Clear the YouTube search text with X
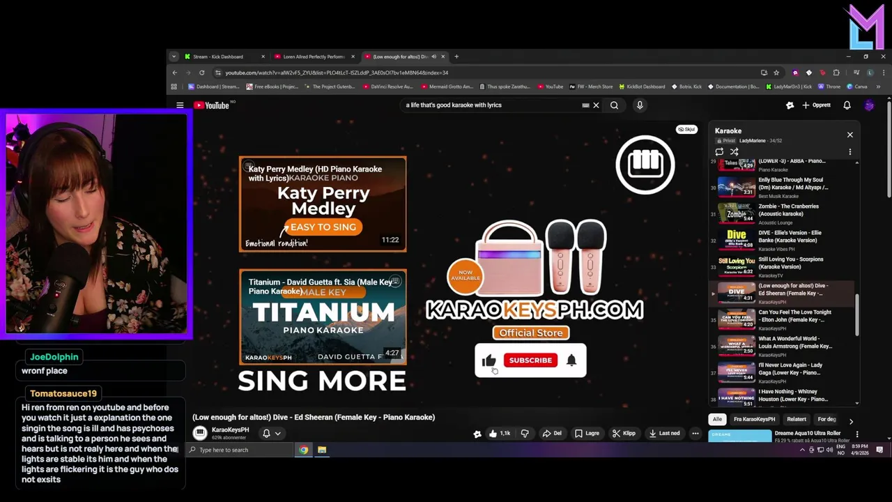The image size is (892, 502). click(596, 105)
